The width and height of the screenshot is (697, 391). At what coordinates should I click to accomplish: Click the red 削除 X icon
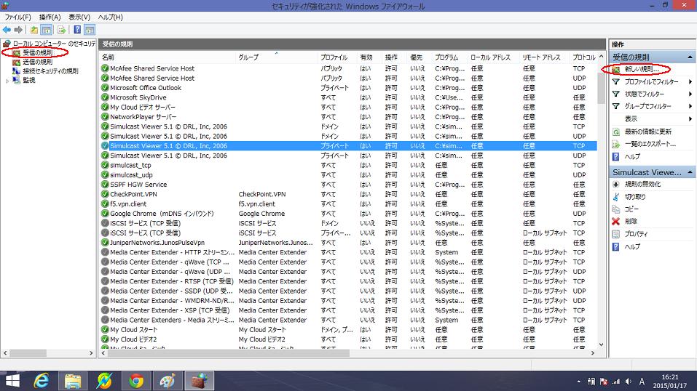coord(616,221)
